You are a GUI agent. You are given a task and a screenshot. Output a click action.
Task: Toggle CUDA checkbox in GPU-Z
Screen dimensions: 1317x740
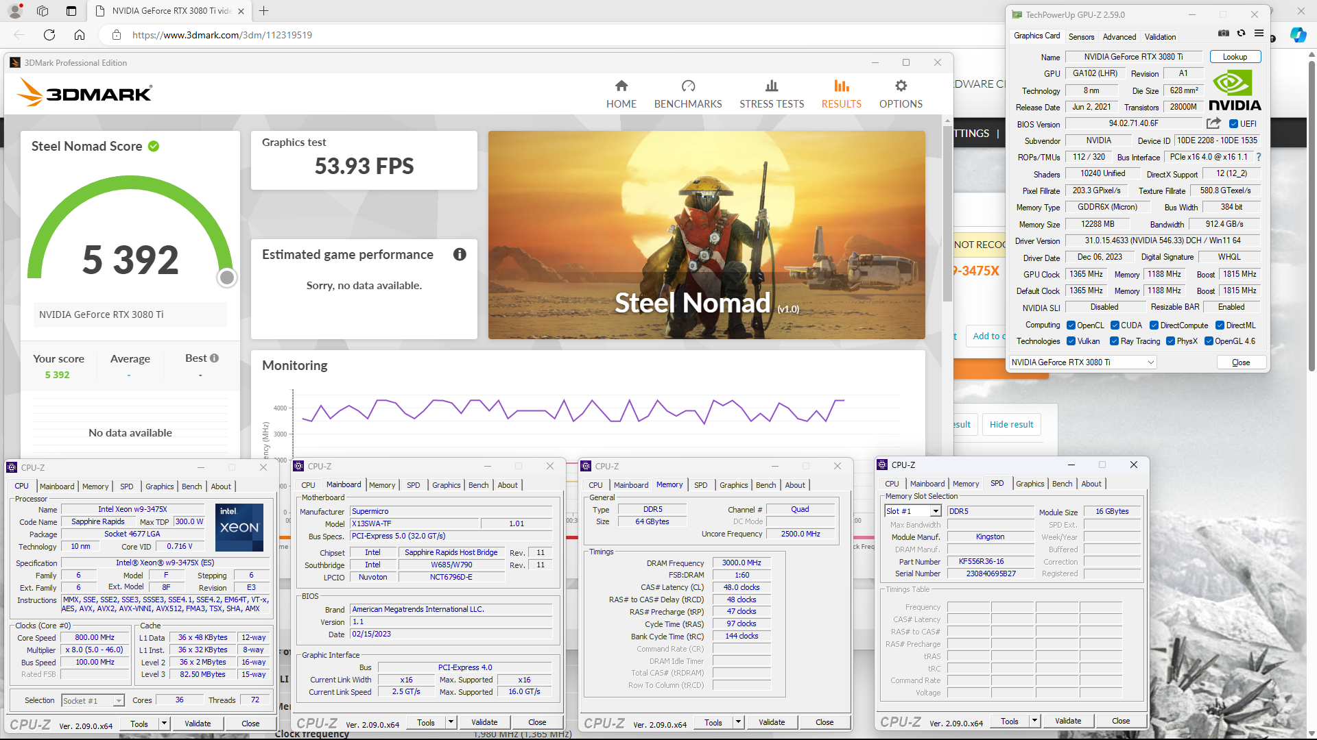(1115, 325)
